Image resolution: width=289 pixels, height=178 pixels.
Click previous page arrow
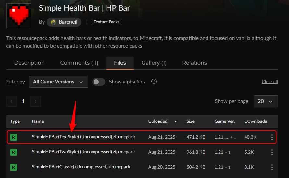point(12,101)
